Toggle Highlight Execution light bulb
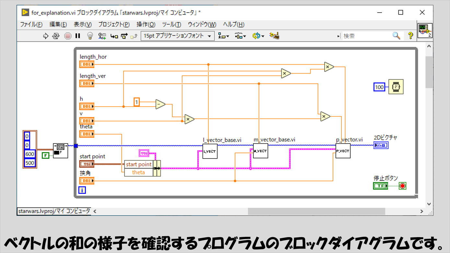 [x=90, y=36]
